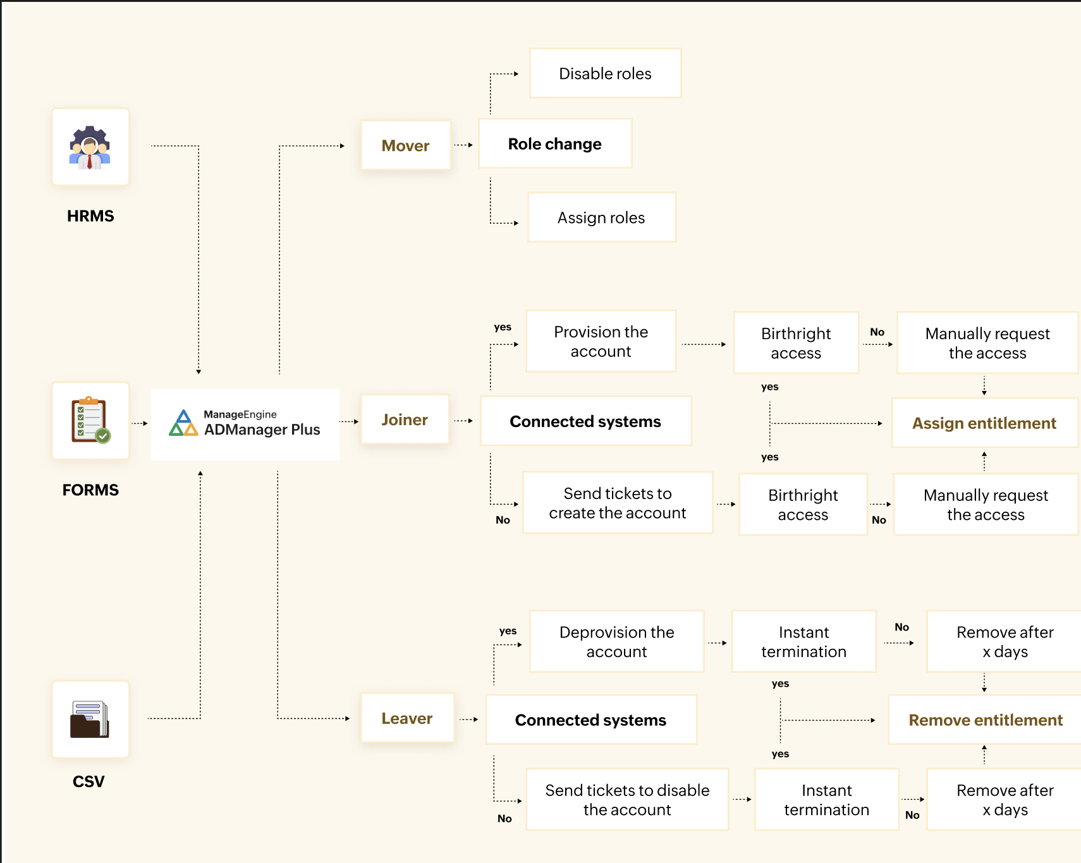
Task: Click the CSV folder icon
Action: tap(90, 720)
